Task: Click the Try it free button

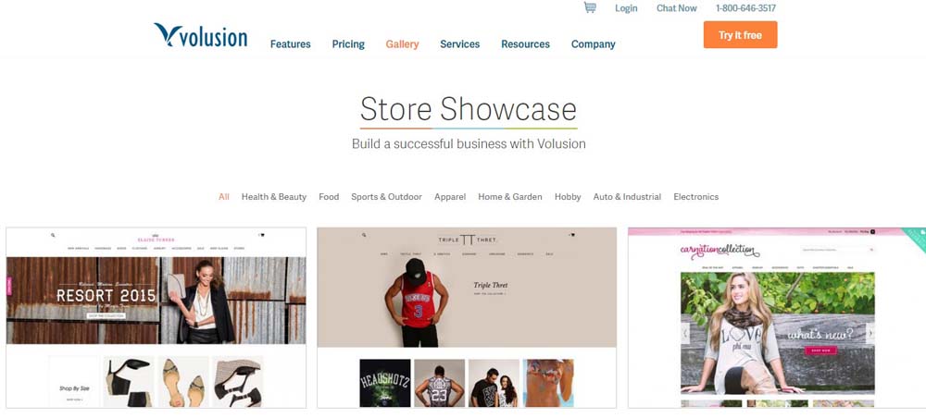Action: point(740,35)
